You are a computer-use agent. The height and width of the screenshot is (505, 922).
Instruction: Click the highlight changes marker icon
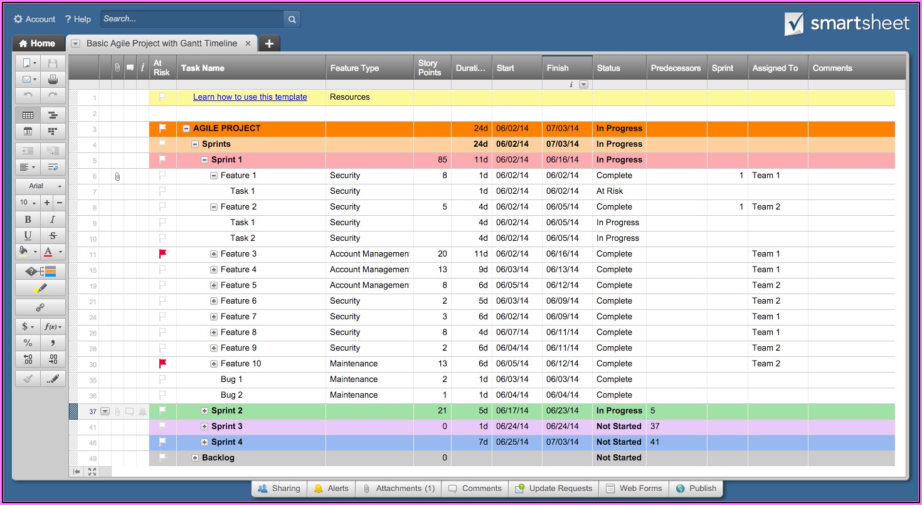[40, 288]
